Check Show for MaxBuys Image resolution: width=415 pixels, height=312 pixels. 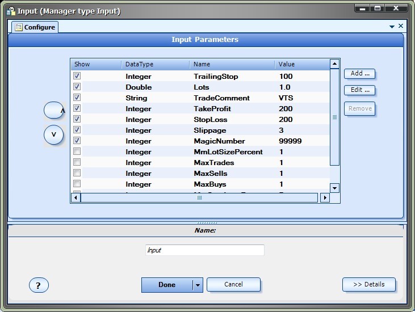pos(77,184)
